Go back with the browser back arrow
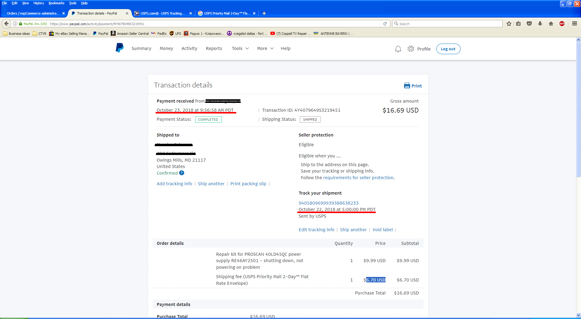The height and width of the screenshot is (319, 581). (x=6, y=24)
